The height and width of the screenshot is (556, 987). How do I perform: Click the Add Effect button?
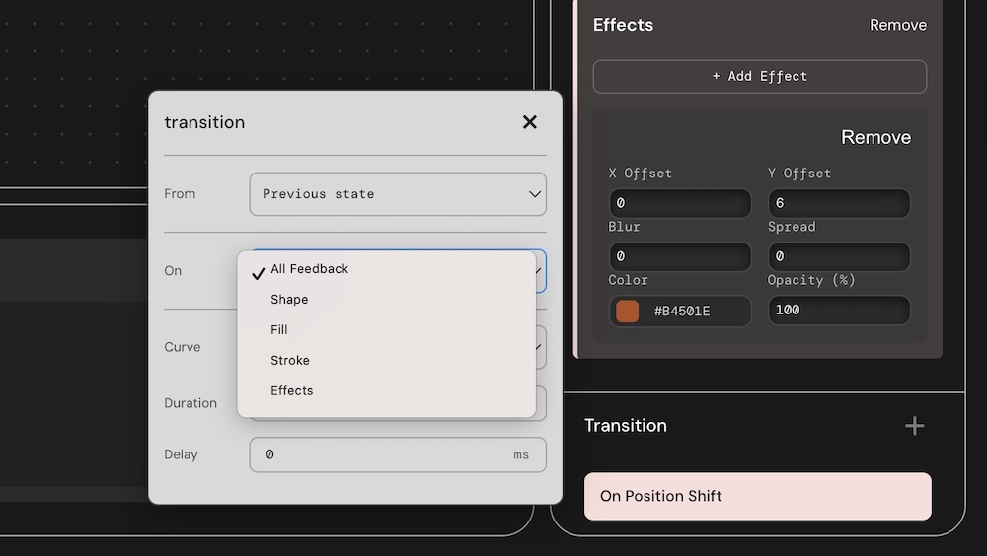click(759, 77)
